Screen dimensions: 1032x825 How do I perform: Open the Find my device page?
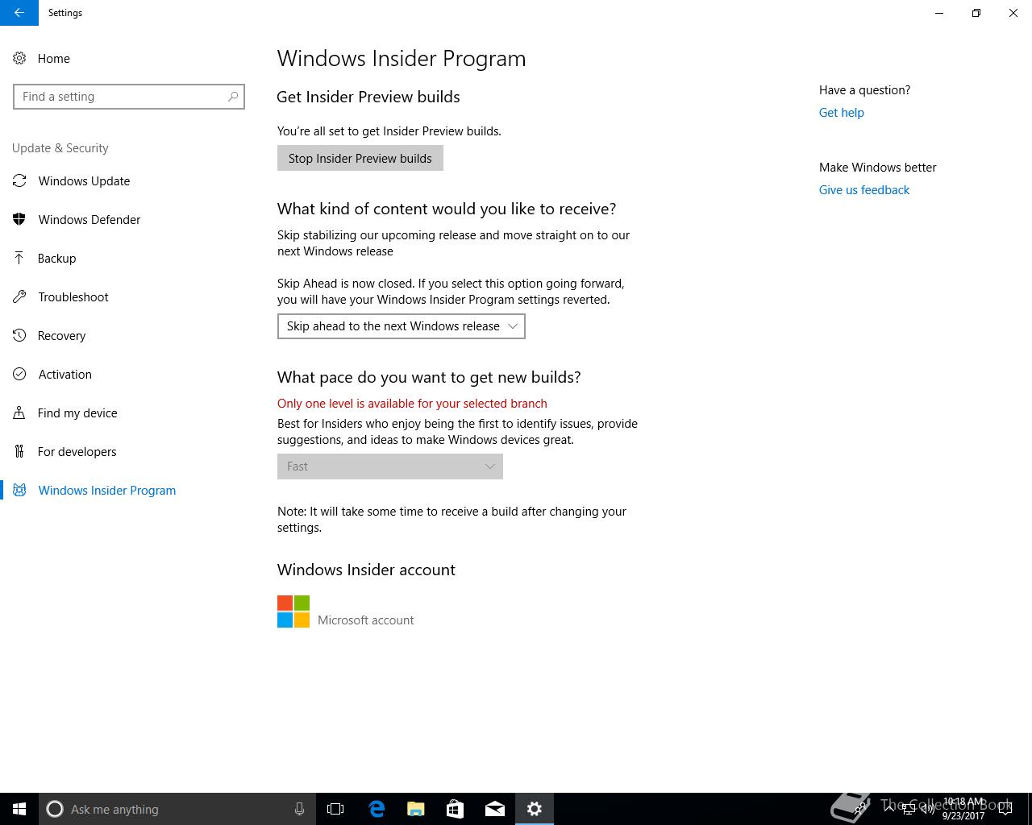[77, 413]
